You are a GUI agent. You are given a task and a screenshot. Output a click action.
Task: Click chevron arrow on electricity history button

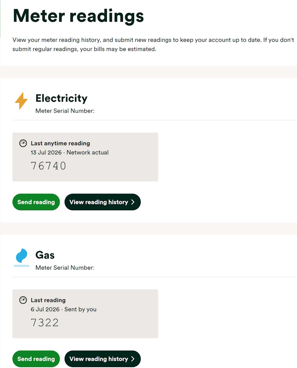point(133,202)
